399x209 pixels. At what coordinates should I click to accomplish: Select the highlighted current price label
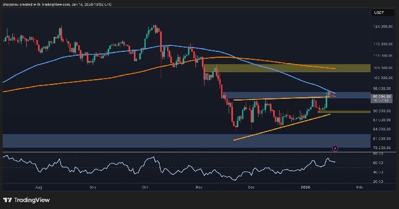coord(382,98)
